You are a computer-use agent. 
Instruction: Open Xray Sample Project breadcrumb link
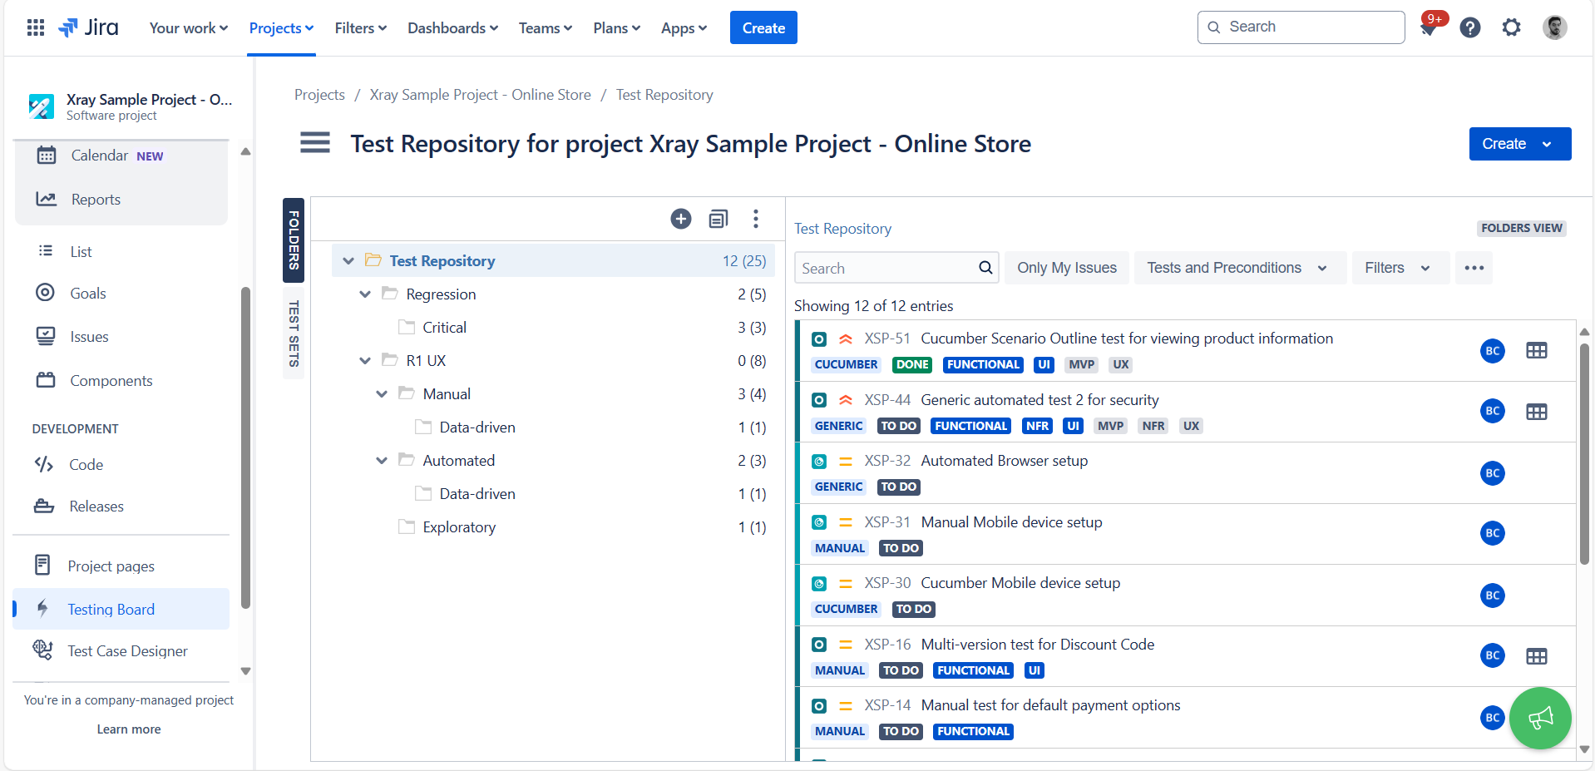481,95
